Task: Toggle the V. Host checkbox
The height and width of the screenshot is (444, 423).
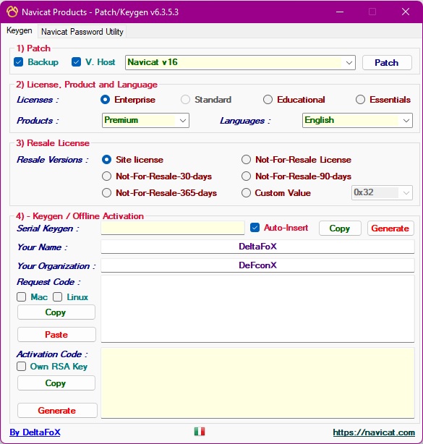Action: pyautogui.click(x=76, y=62)
